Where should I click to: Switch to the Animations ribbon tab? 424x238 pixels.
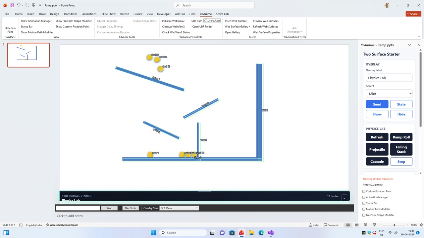coord(89,14)
